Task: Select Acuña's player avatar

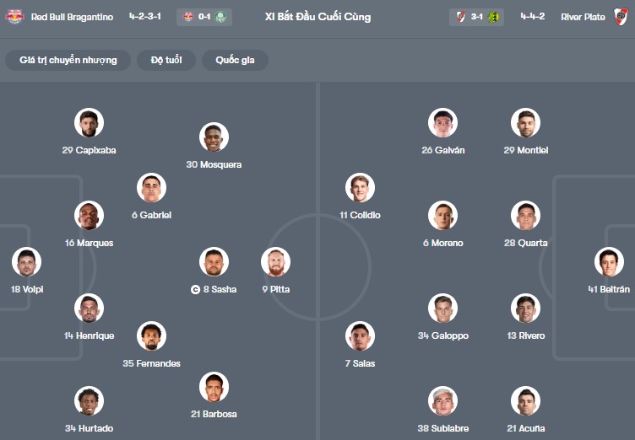Action: click(525, 401)
